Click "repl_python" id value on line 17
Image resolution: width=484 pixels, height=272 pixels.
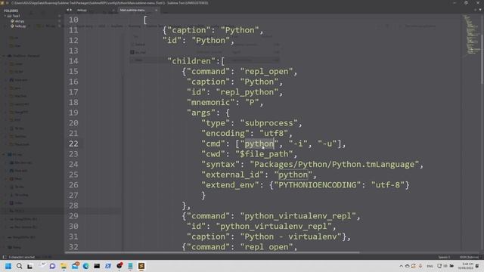(x=247, y=92)
